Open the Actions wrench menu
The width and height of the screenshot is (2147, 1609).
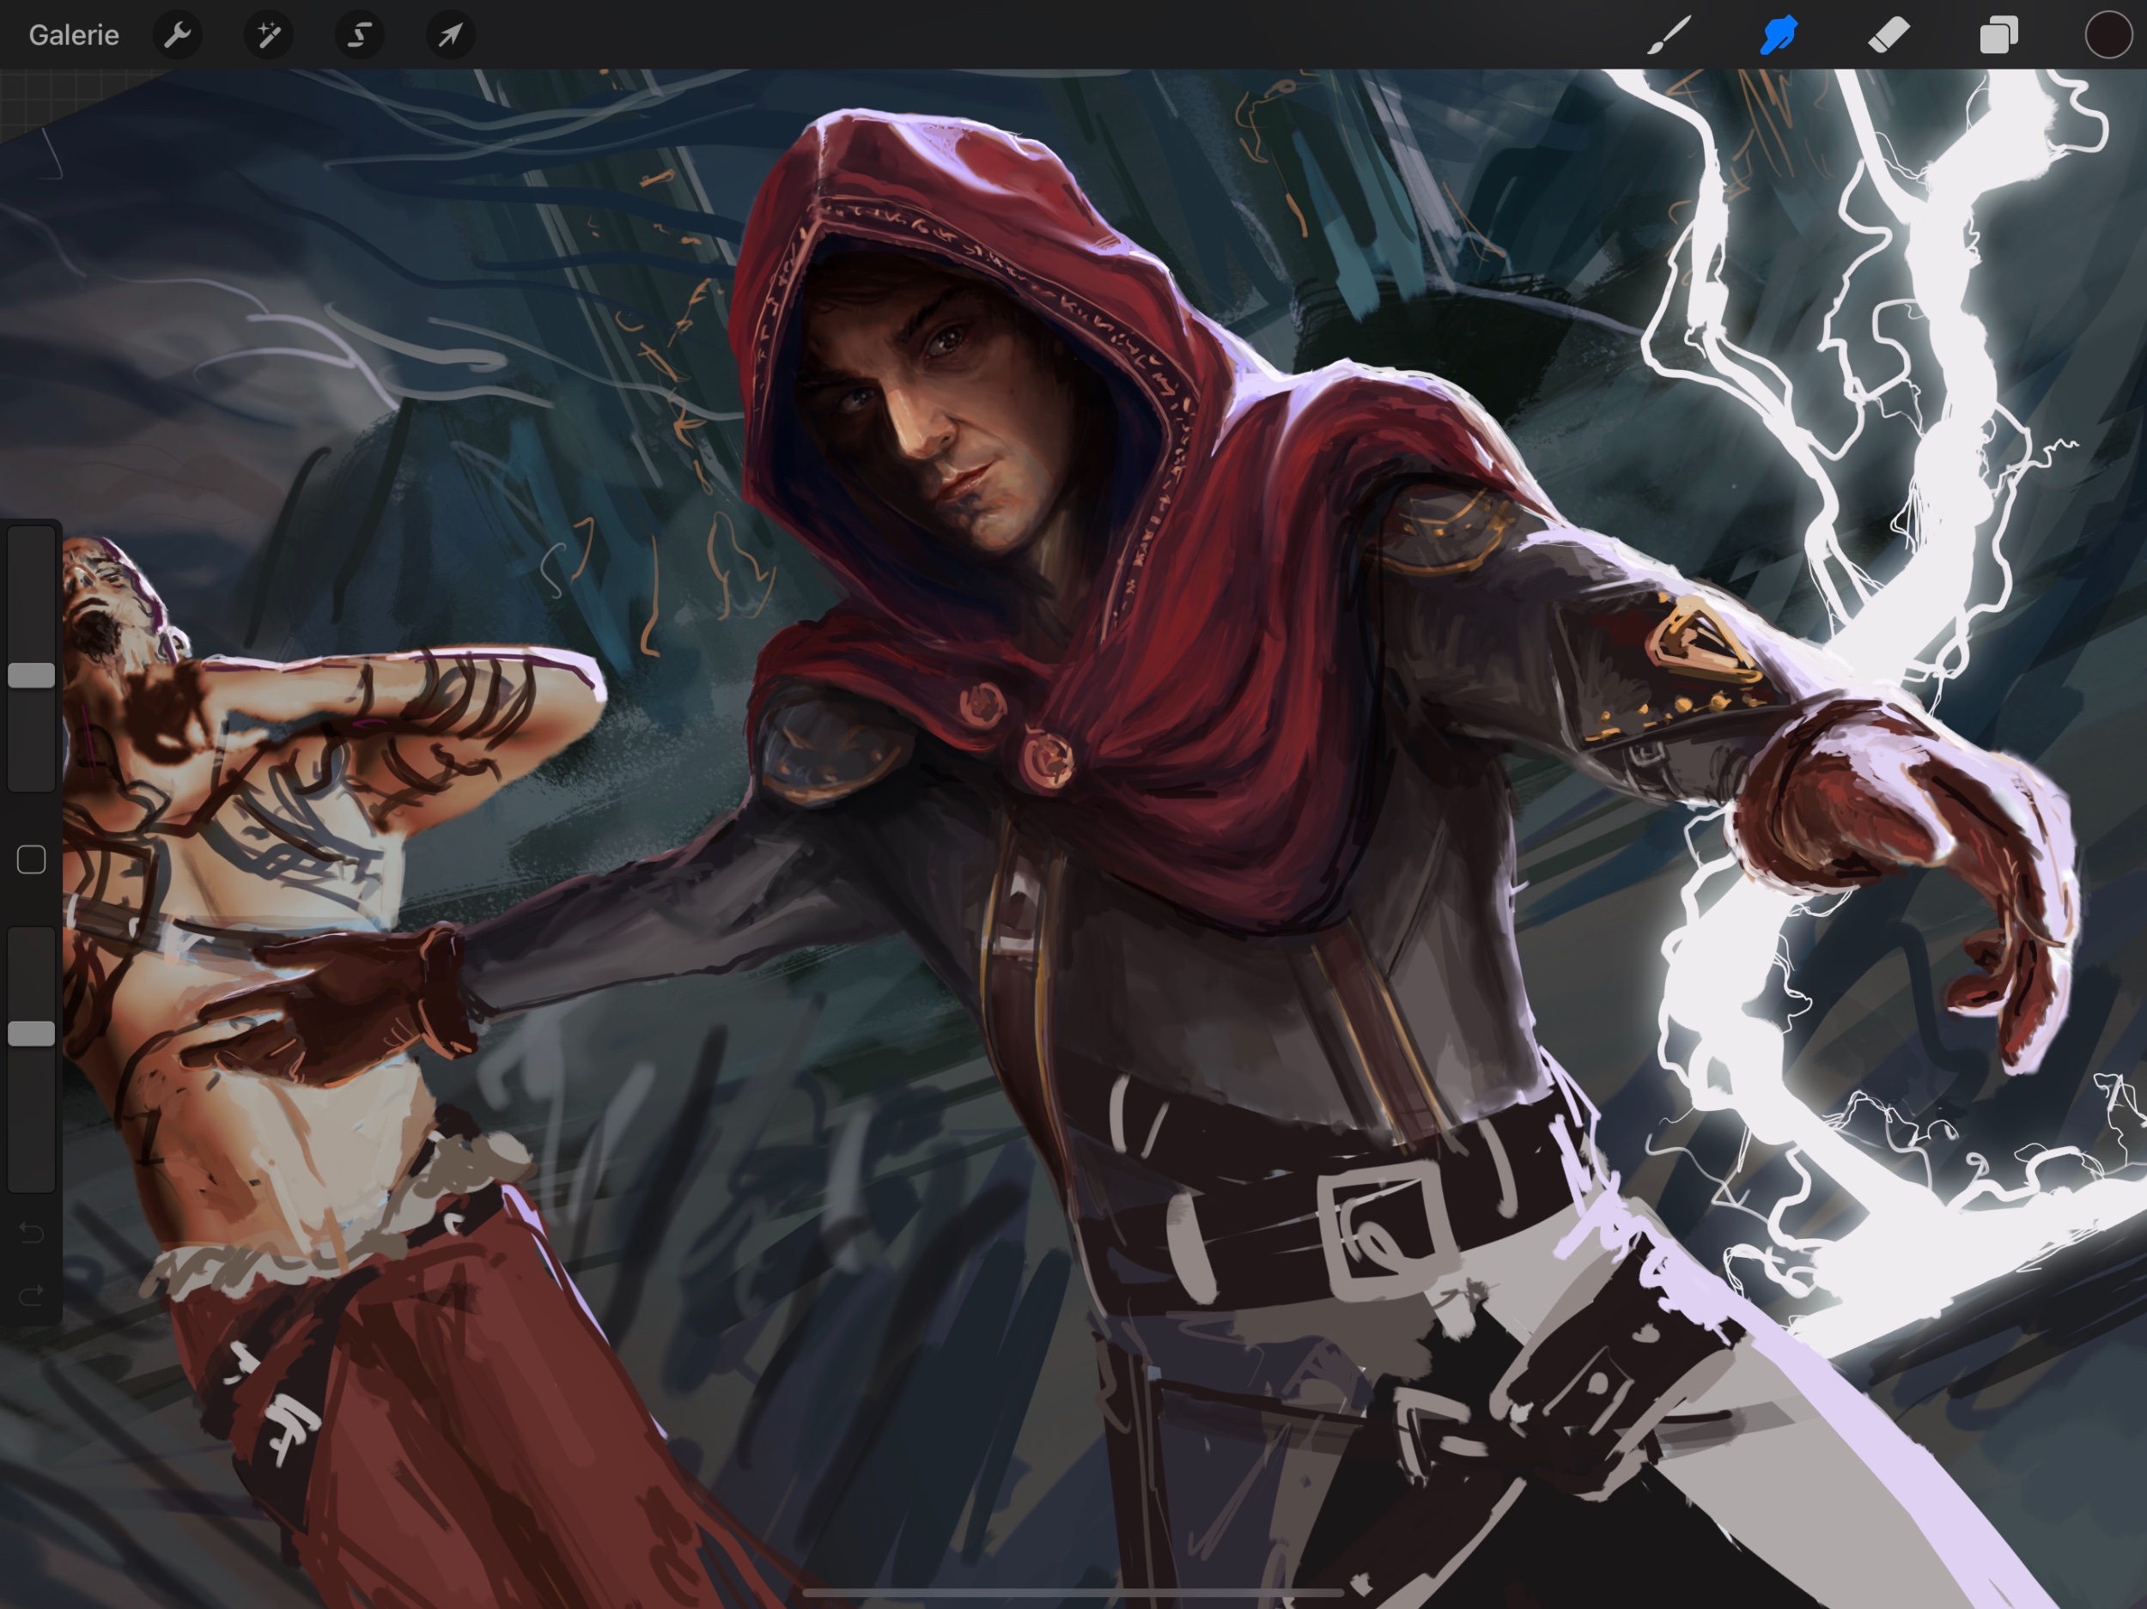[177, 36]
